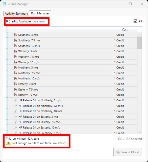This screenshot has height=162, width=148.
Task: Click the flag icon next to Northerly, 10 m/s
Action: (x=16, y=78)
